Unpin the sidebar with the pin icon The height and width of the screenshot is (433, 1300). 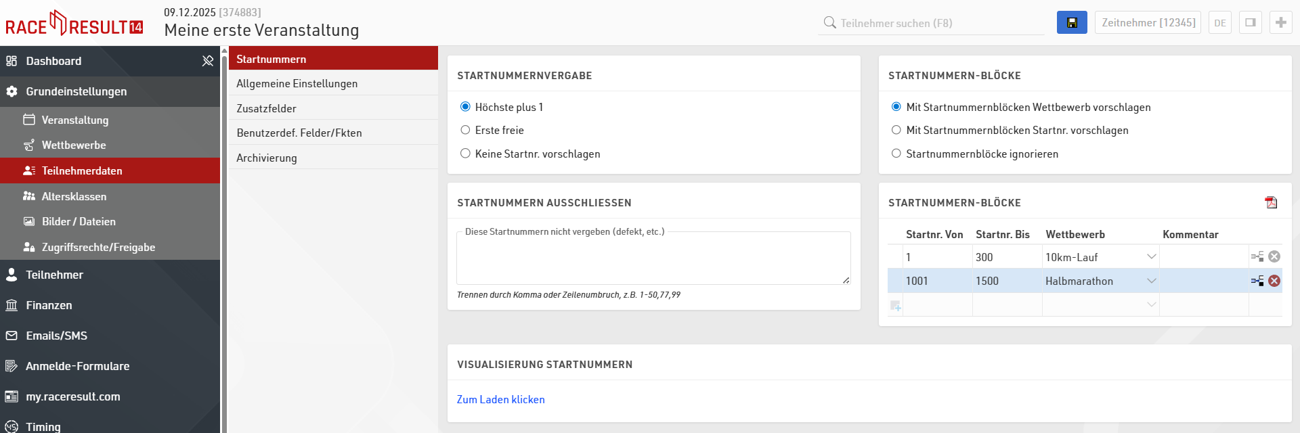[x=207, y=61]
